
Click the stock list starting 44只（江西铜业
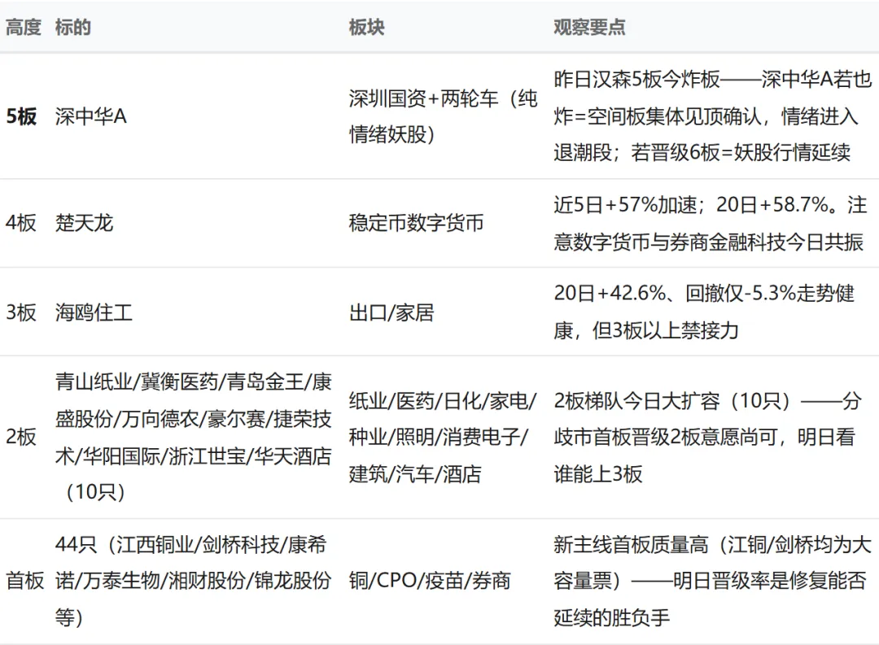[x=194, y=581]
